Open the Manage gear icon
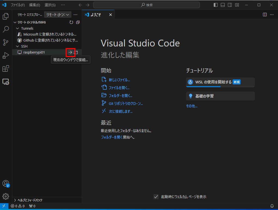This screenshot has width=278, height=210. pyautogui.click(x=6, y=196)
